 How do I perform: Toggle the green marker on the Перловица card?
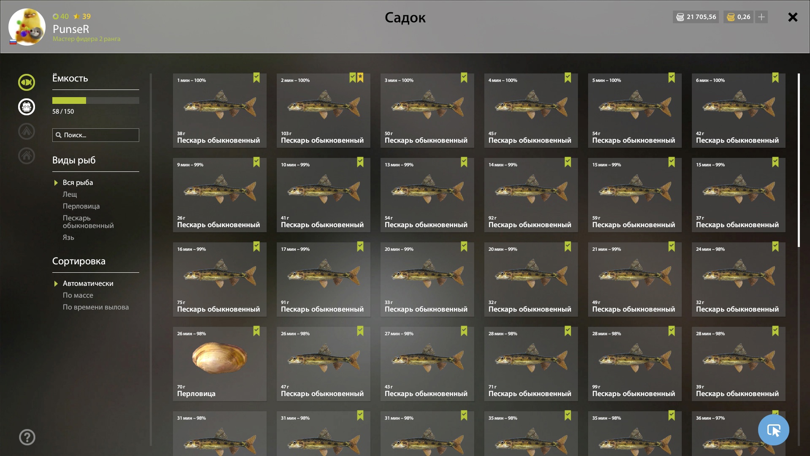pyautogui.click(x=256, y=331)
